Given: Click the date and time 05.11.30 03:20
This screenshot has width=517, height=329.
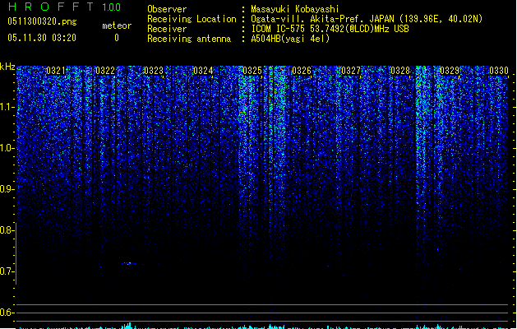Looking at the screenshot, I should (42, 38).
